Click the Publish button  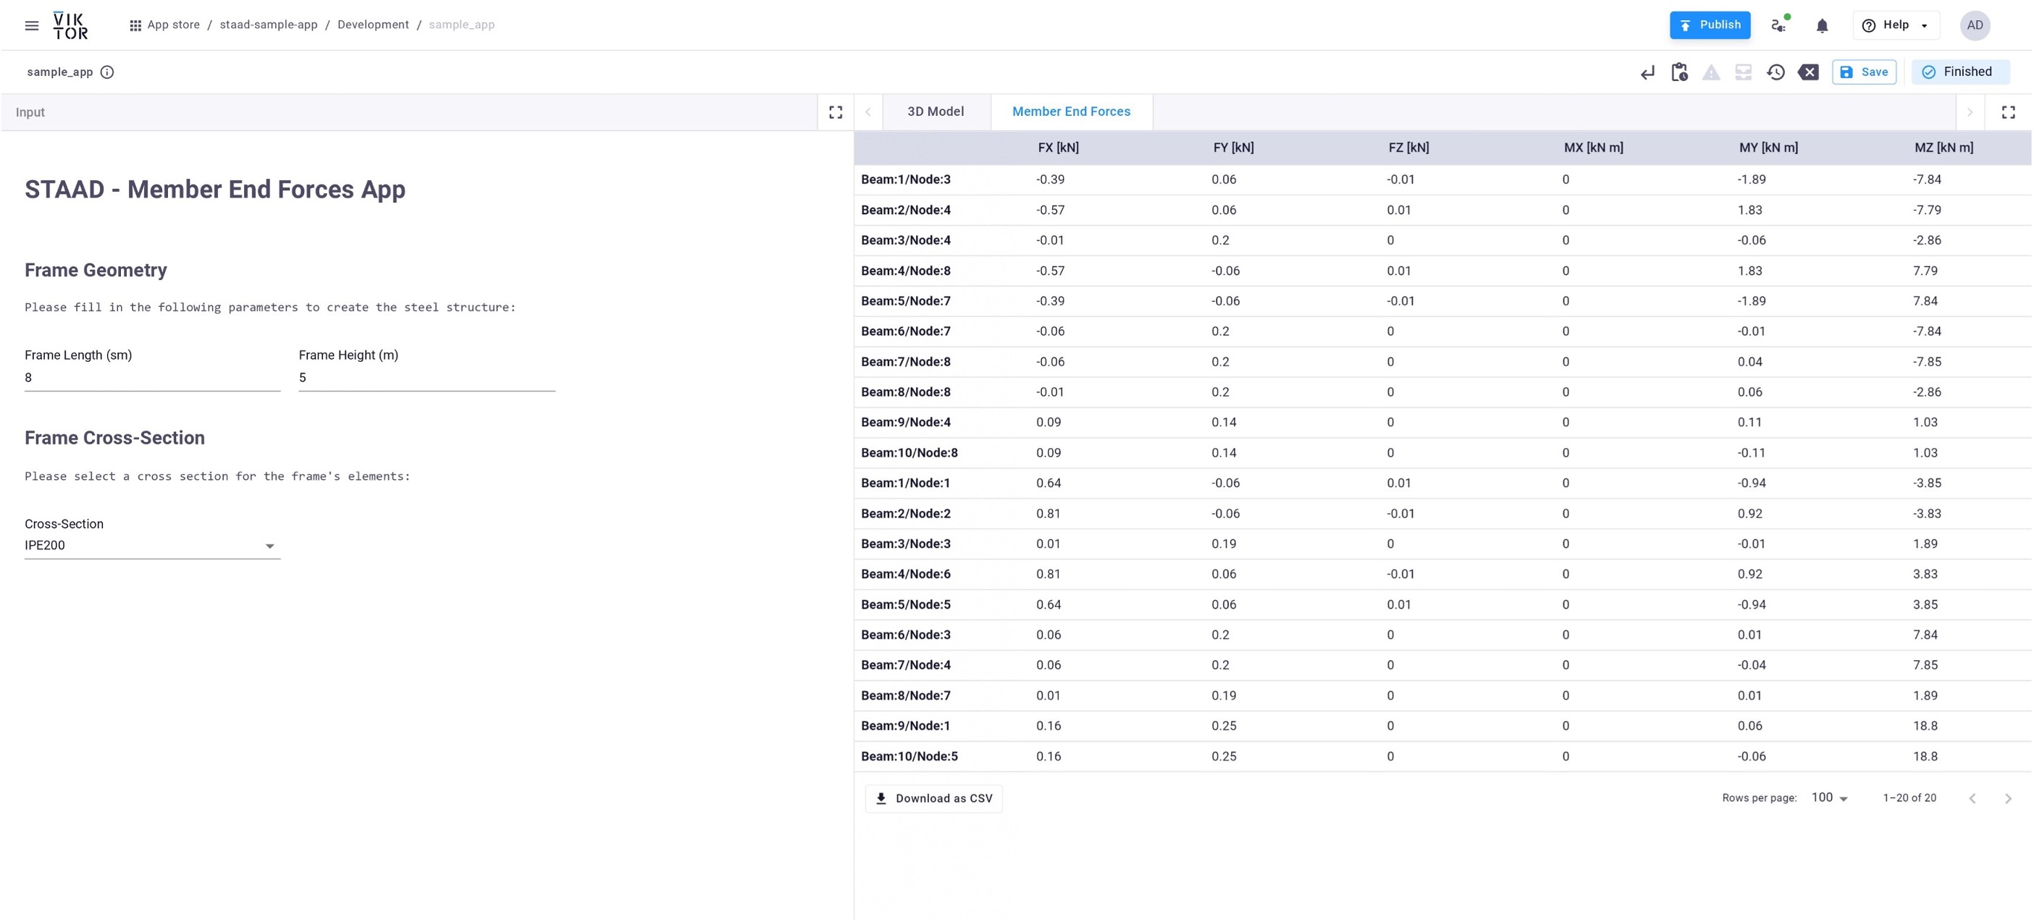[x=1710, y=25]
